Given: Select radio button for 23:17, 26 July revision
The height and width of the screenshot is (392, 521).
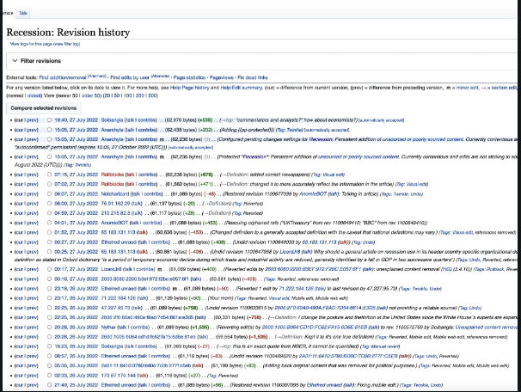Looking at the screenshot, I should click(x=49, y=298).
